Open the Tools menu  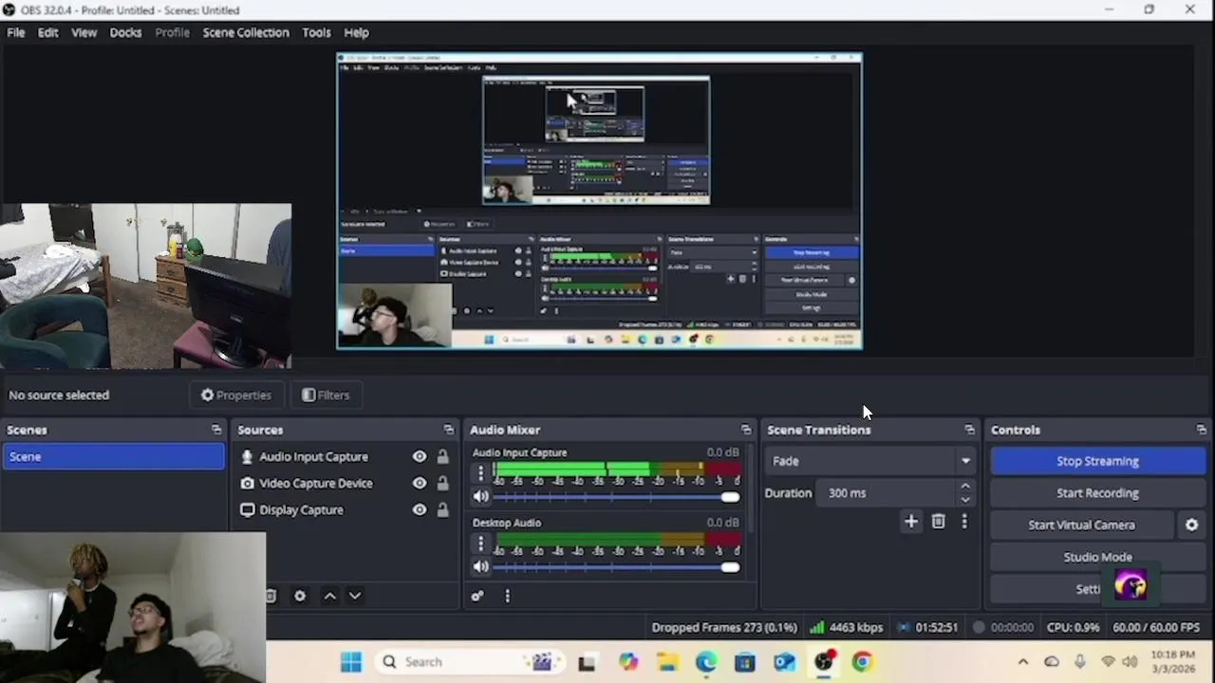point(316,32)
